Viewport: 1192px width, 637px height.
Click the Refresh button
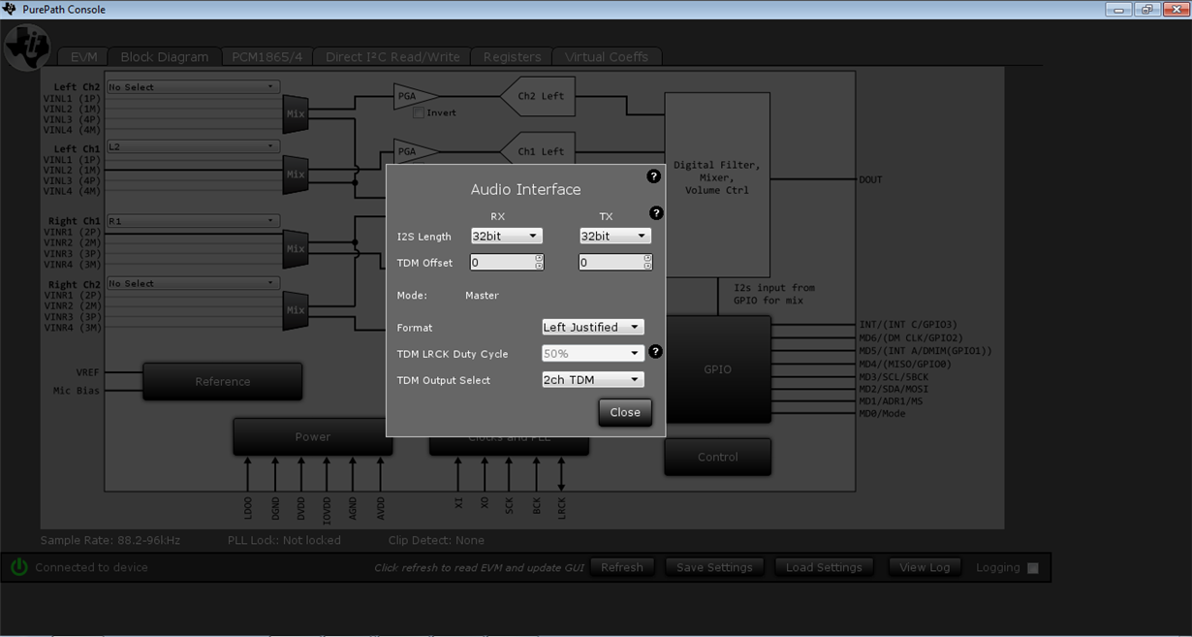(622, 567)
